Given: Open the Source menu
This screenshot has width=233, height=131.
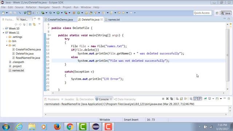Looking at the screenshot, I should pyautogui.click(x=19, y=7).
